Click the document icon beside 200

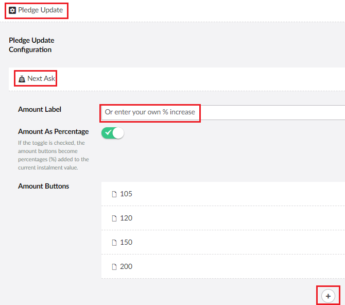click(x=114, y=267)
